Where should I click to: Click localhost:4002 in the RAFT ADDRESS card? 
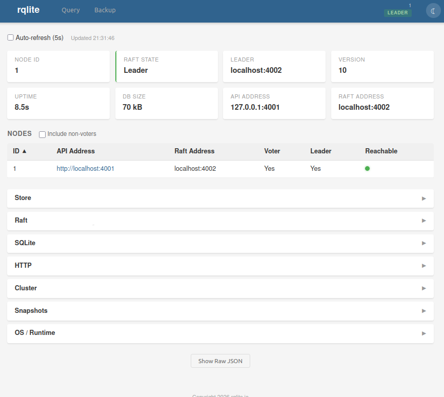point(364,107)
